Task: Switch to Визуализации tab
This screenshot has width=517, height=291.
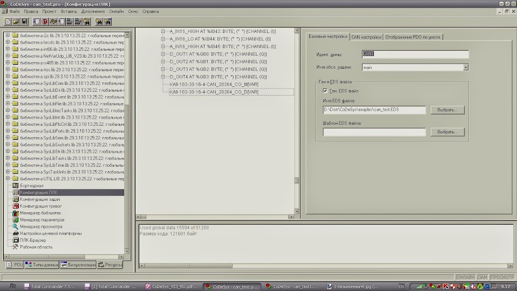Action: coord(78,265)
